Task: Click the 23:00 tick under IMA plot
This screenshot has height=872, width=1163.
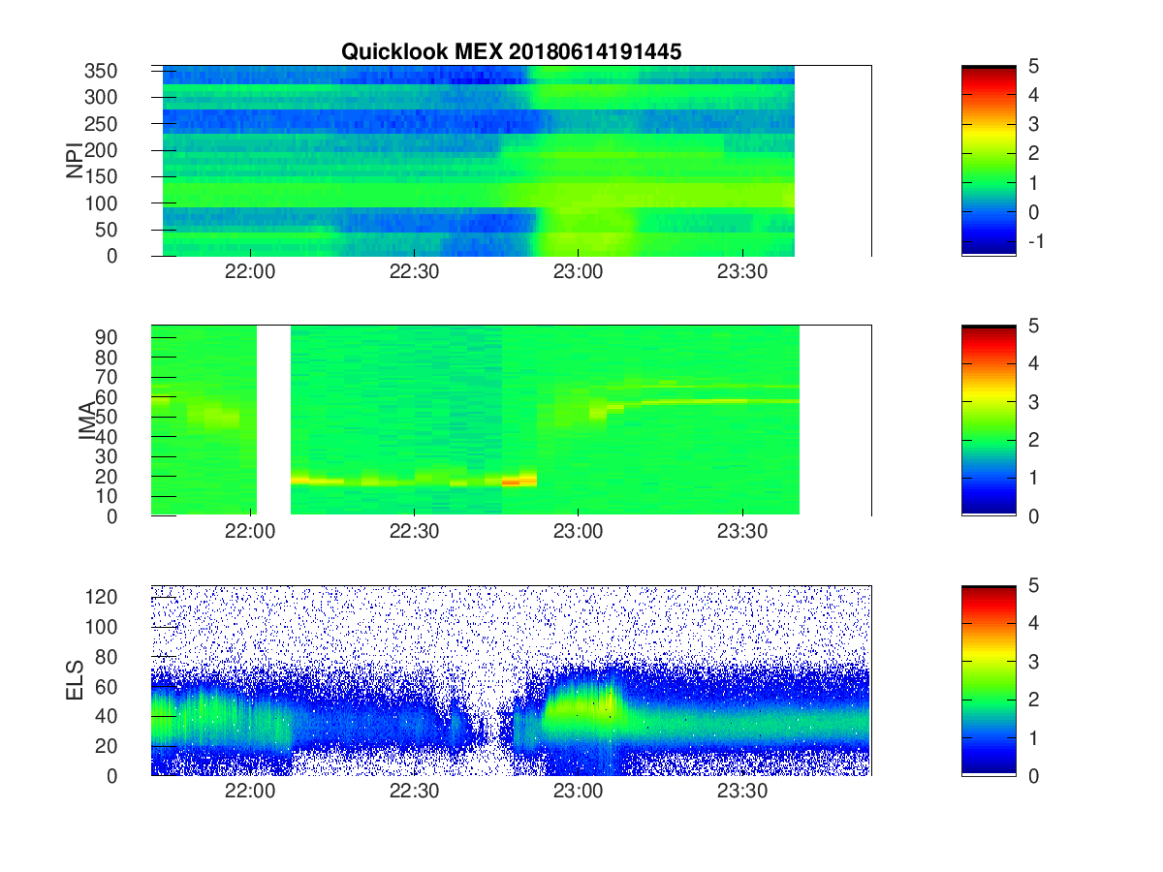Action: [x=579, y=532]
